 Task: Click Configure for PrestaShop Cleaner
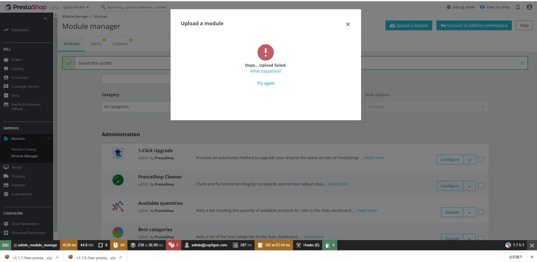coord(450,186)
